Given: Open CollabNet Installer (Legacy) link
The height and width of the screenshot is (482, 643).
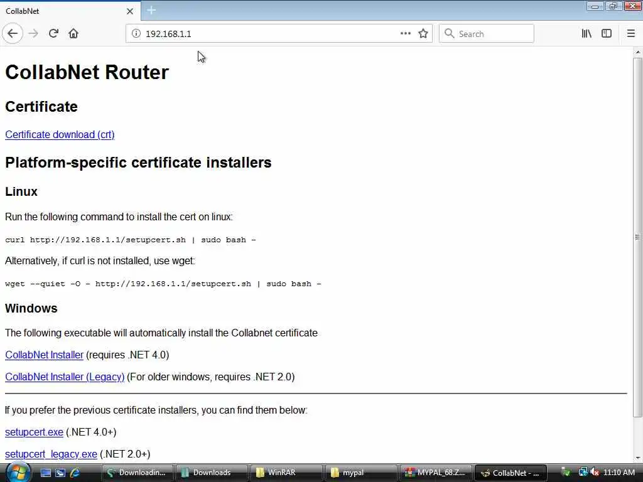Looking at the screenshot, I should [x=65, y=377].
